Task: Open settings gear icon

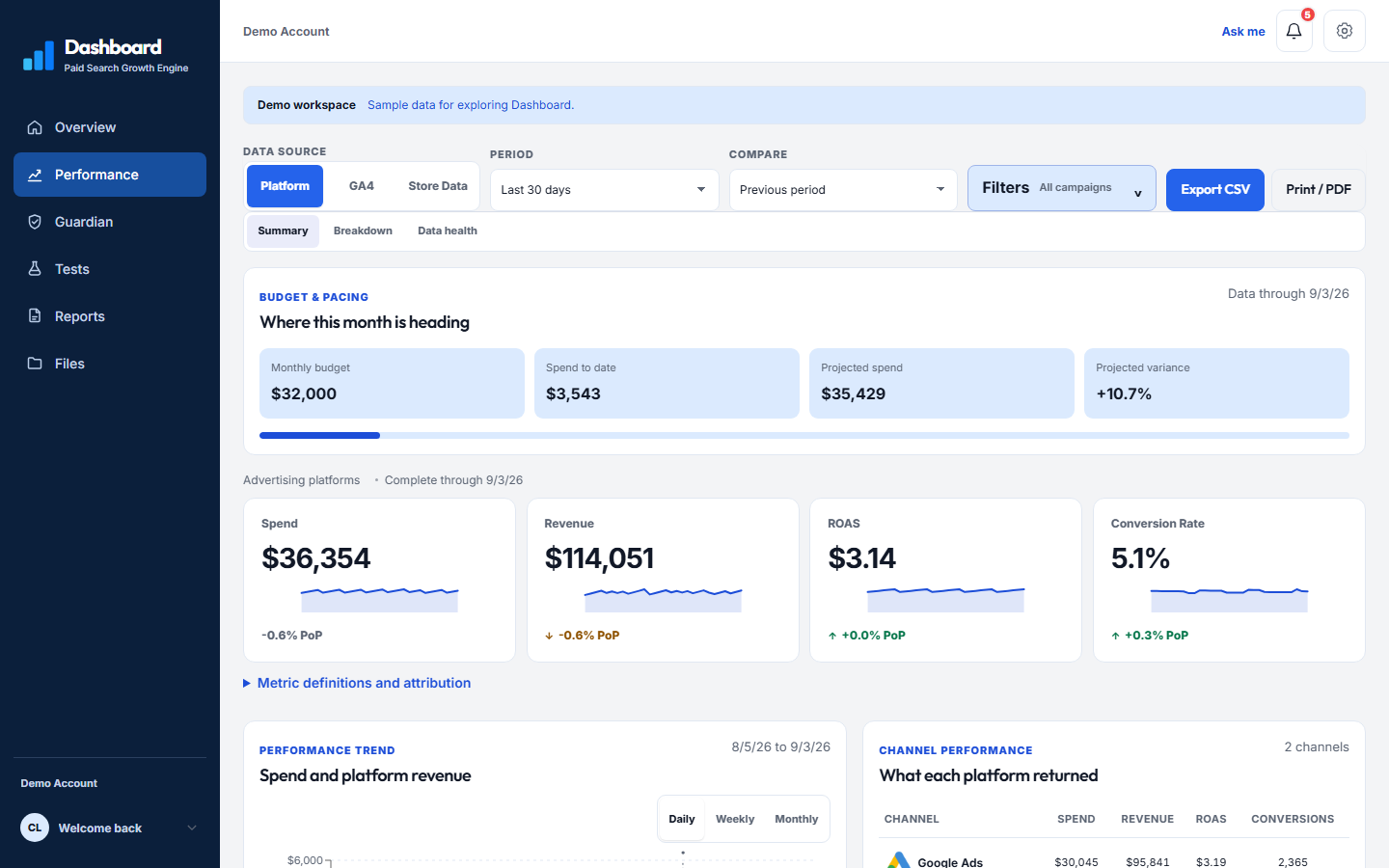Action: pos(1345,31)
